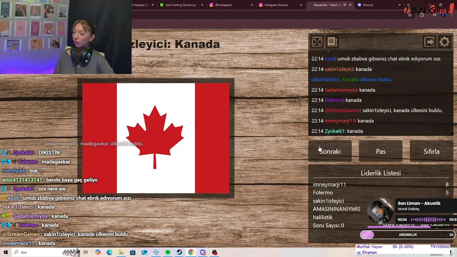Open the game settings gear icon
Image resolution: width=457 pixels, height=257 pixels.
[x=445, y=42]
